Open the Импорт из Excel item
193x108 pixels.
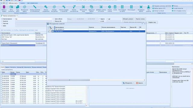coord(158,11)
